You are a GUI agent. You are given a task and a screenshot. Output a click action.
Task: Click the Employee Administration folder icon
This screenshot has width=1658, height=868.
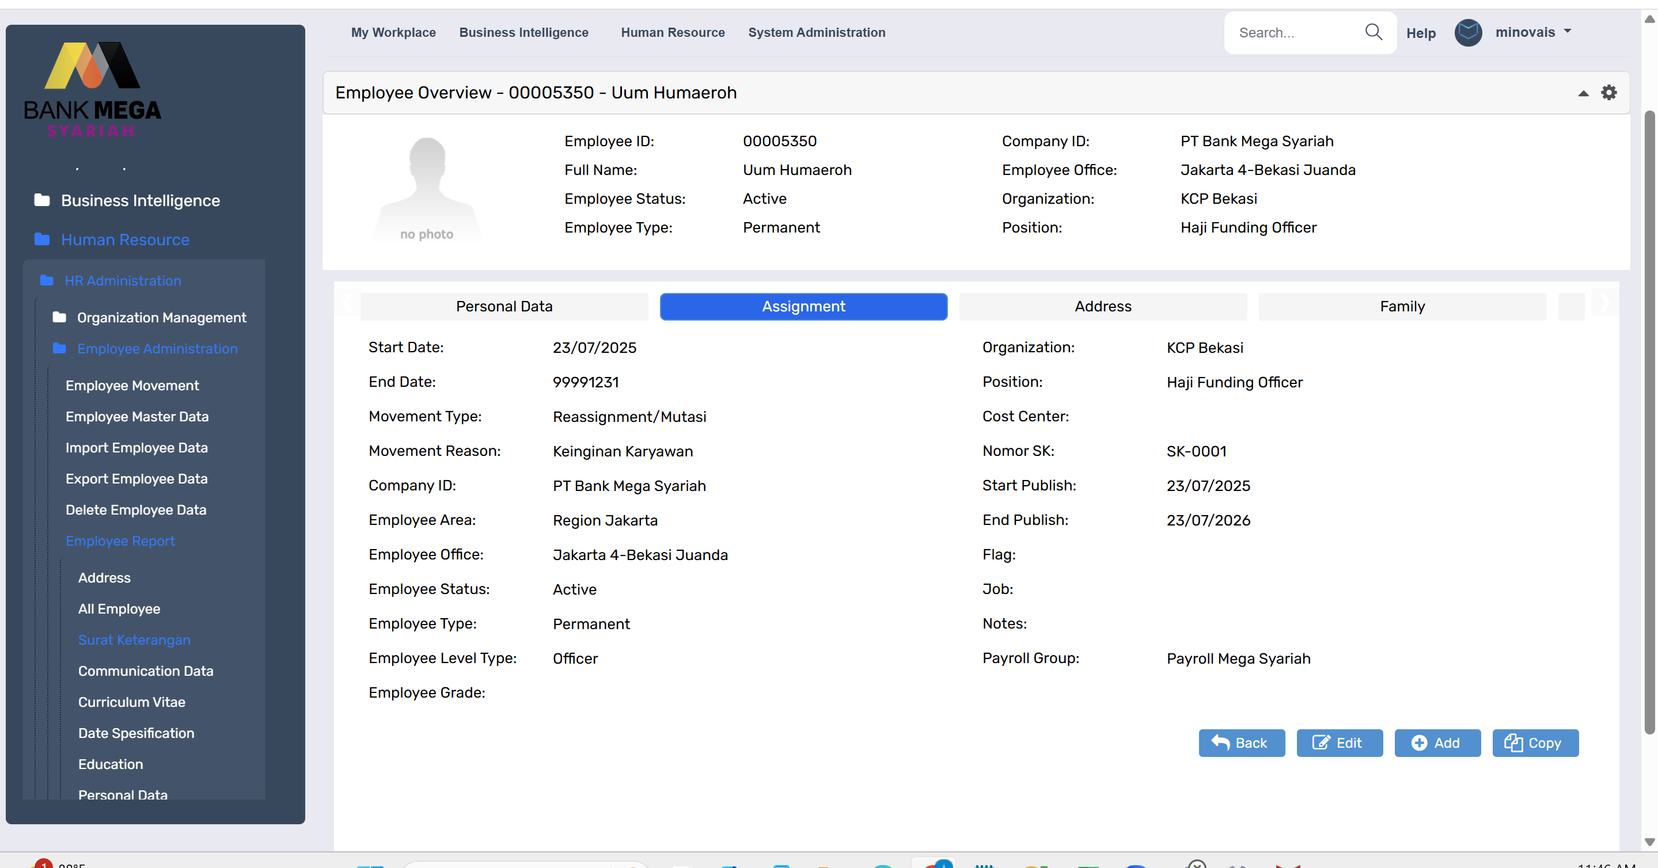click(59, 348)
